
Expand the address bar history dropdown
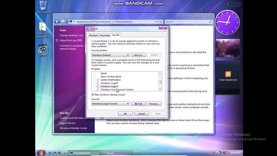[x=156, y=22]
